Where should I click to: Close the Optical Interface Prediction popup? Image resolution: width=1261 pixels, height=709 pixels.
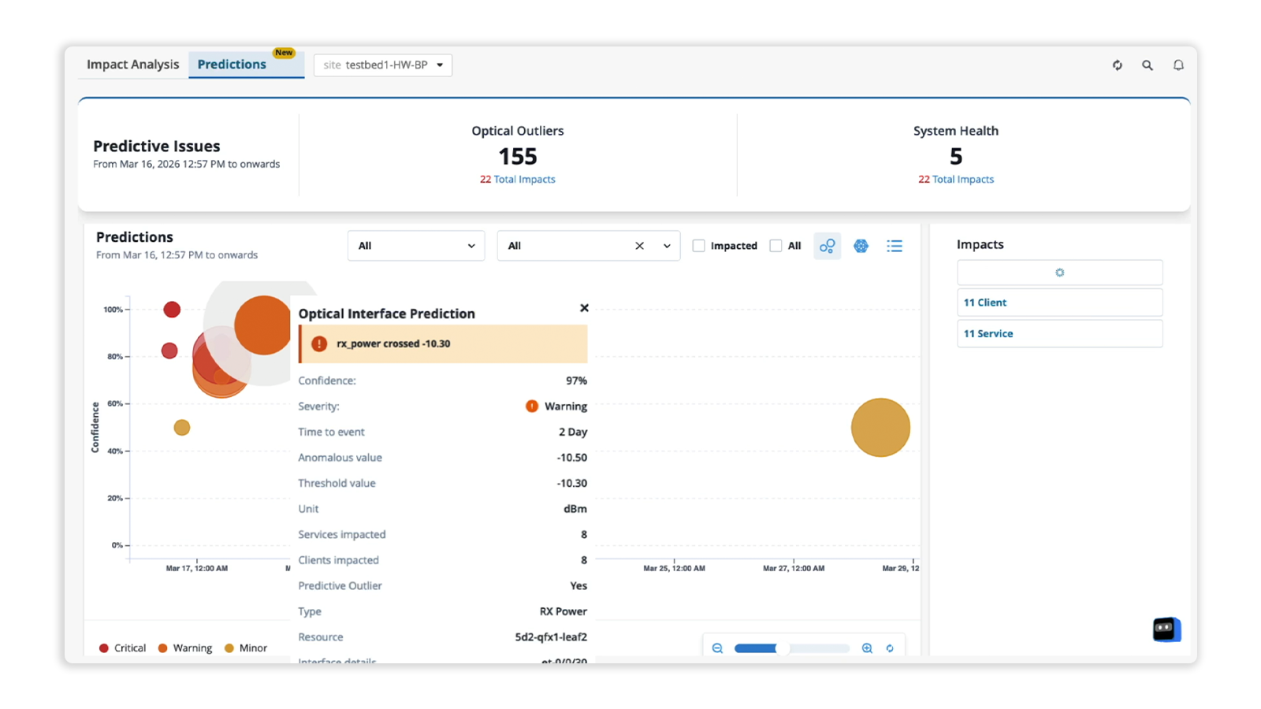(x=584, y=308)
